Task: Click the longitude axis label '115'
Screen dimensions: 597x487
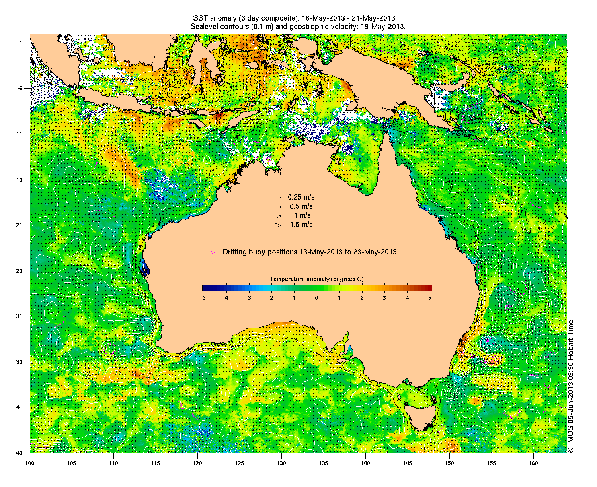Action: (x=156, y=463)
